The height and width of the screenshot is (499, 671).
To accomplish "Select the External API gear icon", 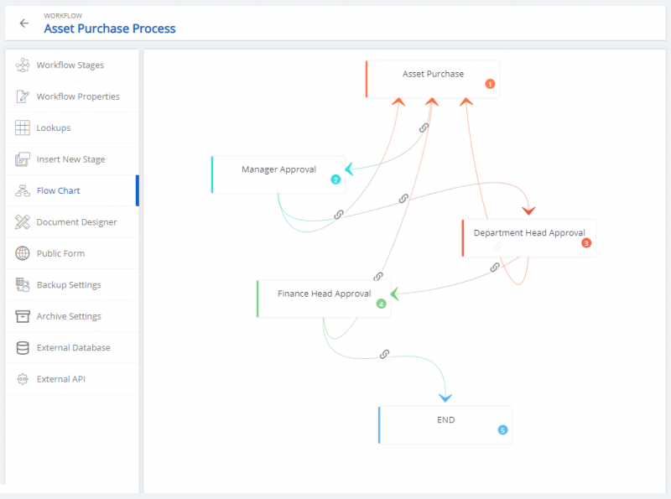I will click(21, 379).
